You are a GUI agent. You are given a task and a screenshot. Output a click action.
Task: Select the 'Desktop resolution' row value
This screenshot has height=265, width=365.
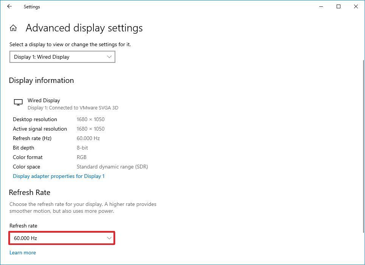point(91,119)
